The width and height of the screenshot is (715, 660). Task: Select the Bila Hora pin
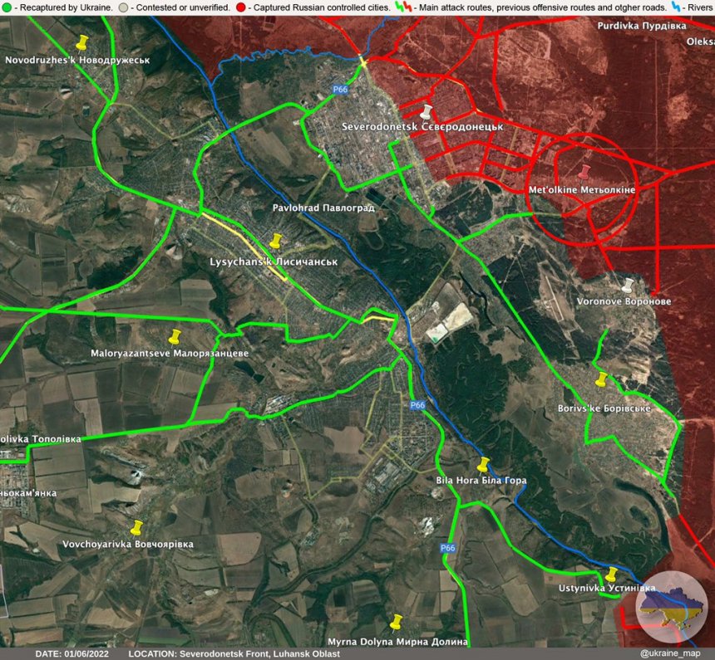coord(482,465)
